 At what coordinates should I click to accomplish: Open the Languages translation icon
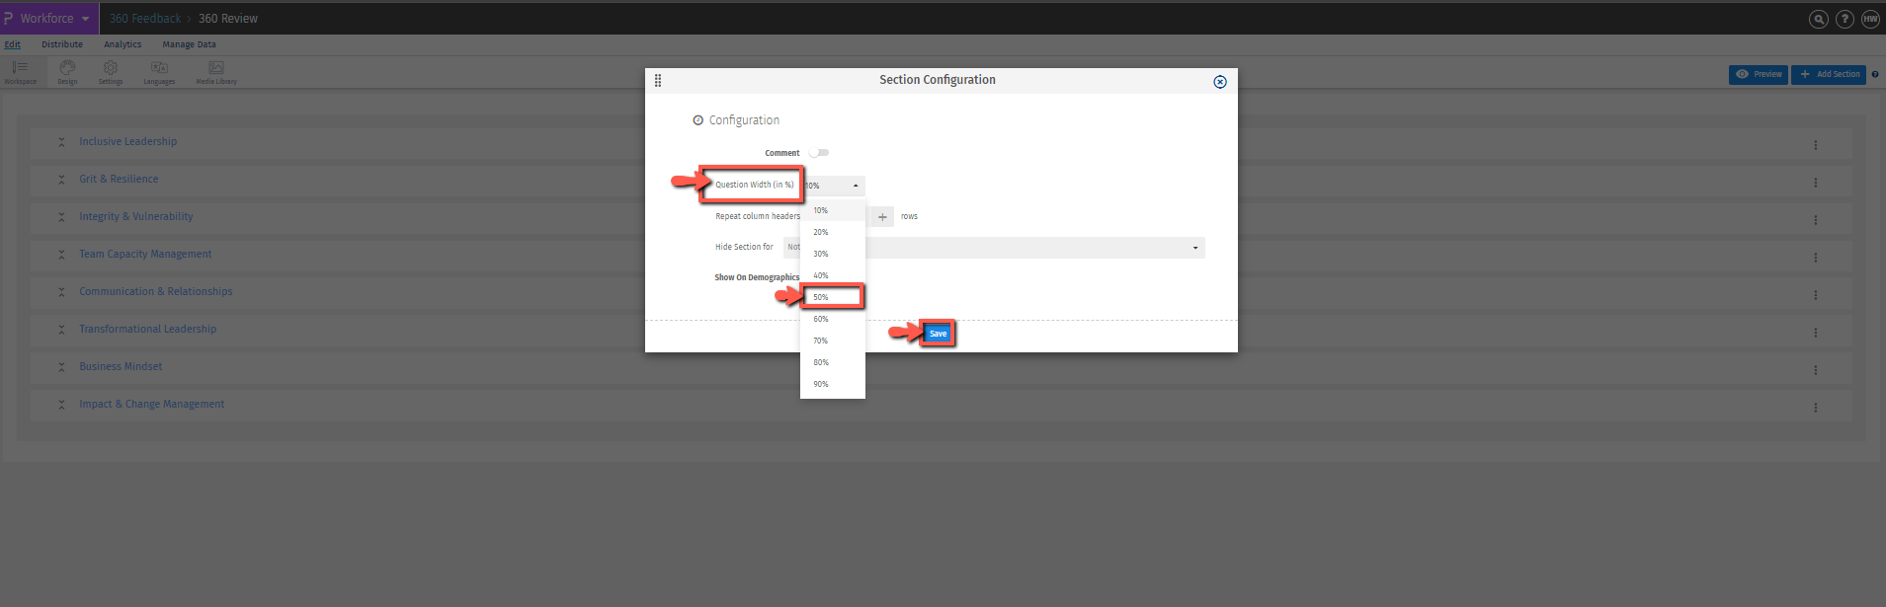[159, 72]
